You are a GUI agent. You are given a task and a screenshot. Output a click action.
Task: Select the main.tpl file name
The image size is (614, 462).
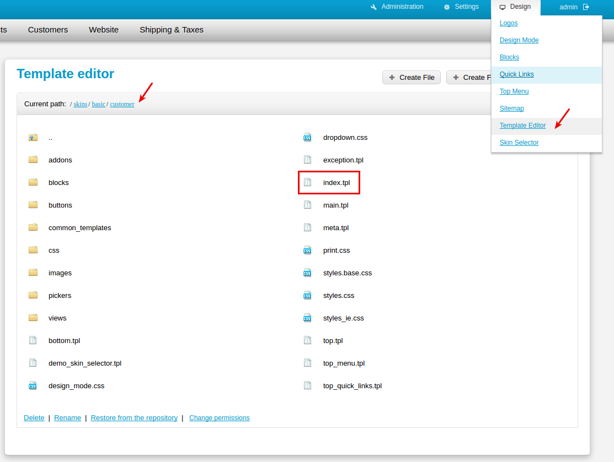[335, 205]
